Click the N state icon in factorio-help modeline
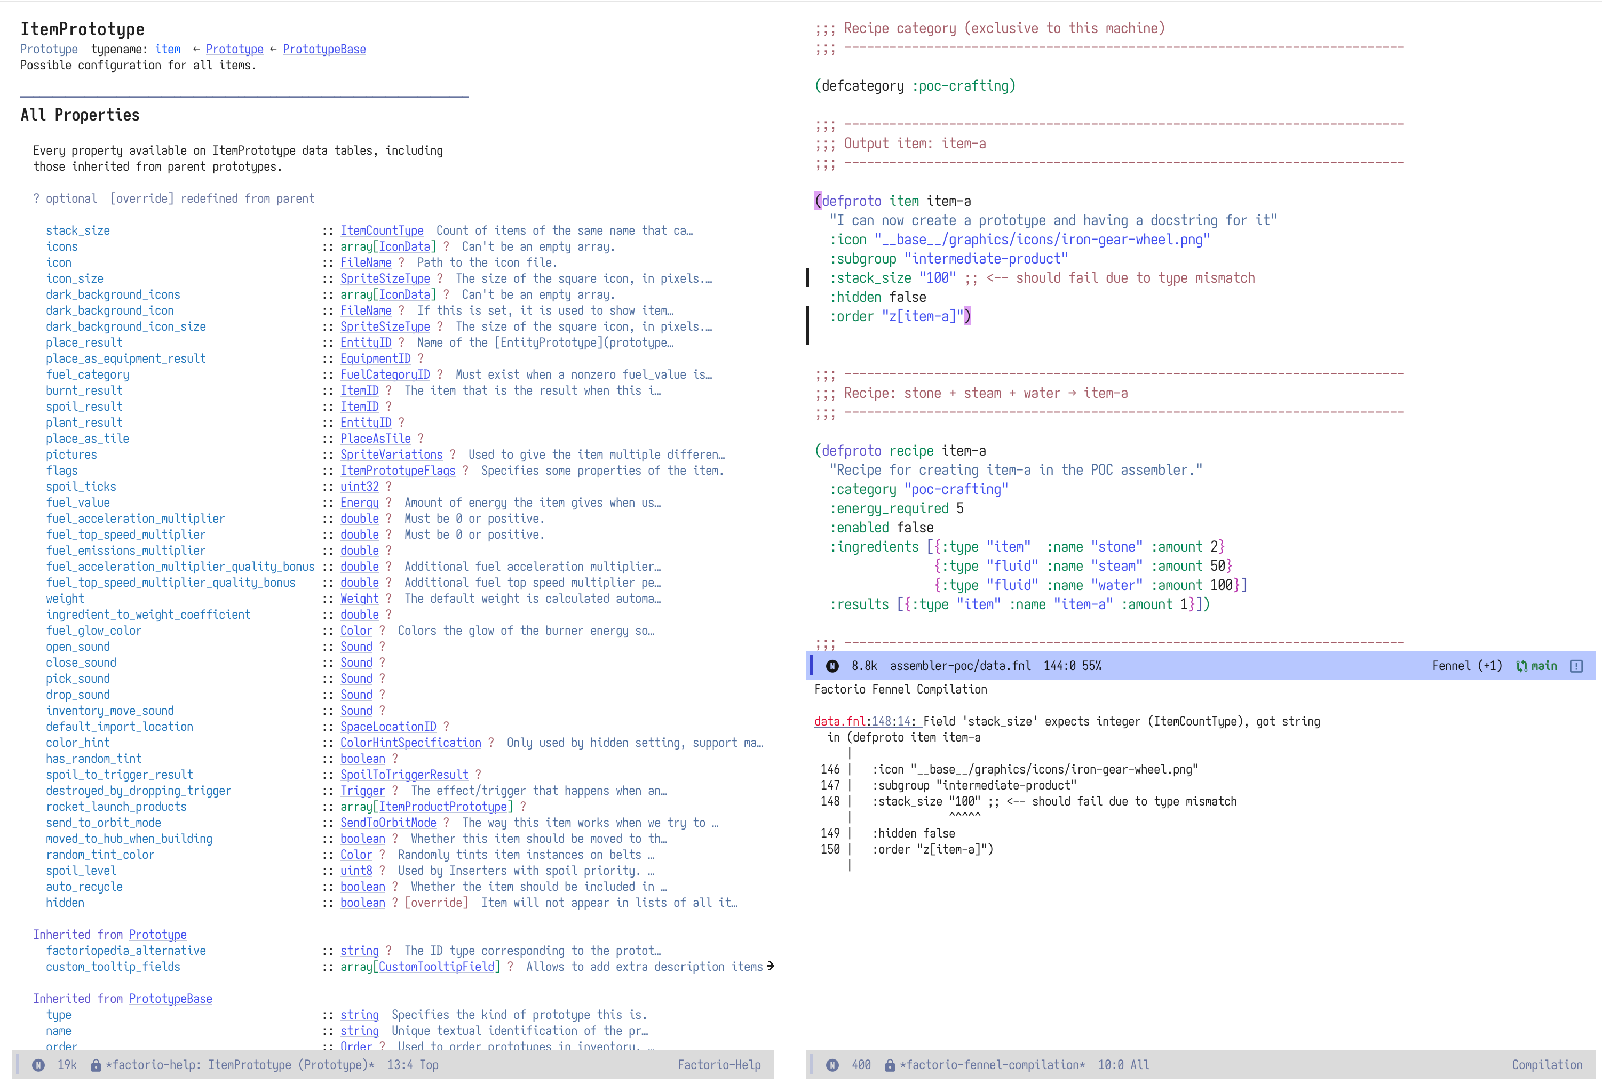Viewport: 1602px width, 1084px height. (38, 1065)
